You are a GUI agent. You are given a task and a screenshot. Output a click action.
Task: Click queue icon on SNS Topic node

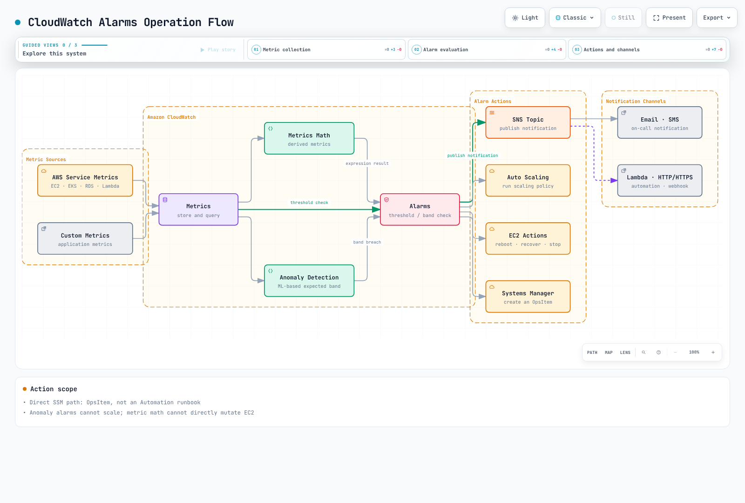point(492,113)
